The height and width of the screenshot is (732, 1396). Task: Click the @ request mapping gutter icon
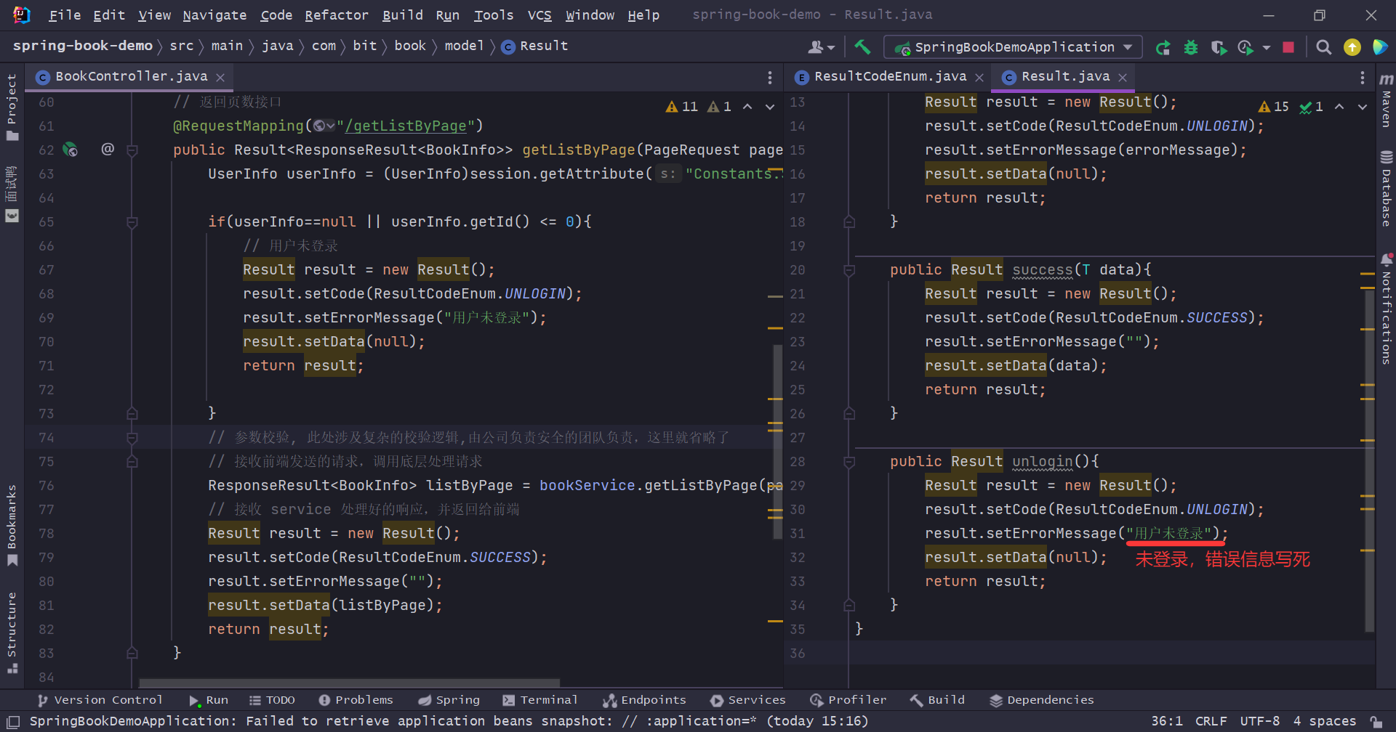[x=108, y=149]
